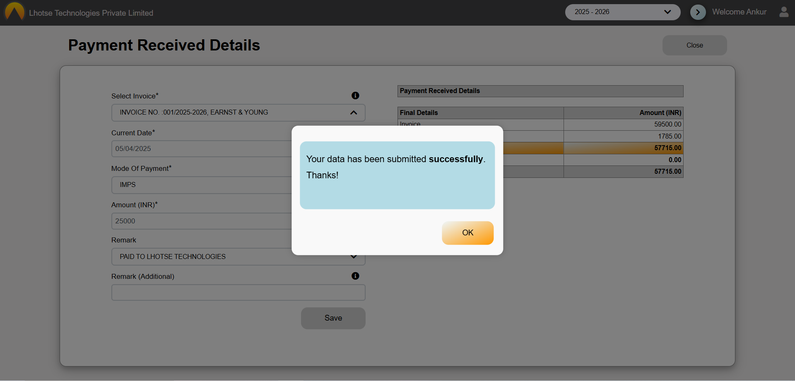Click the Invoice row label in table

410,124
